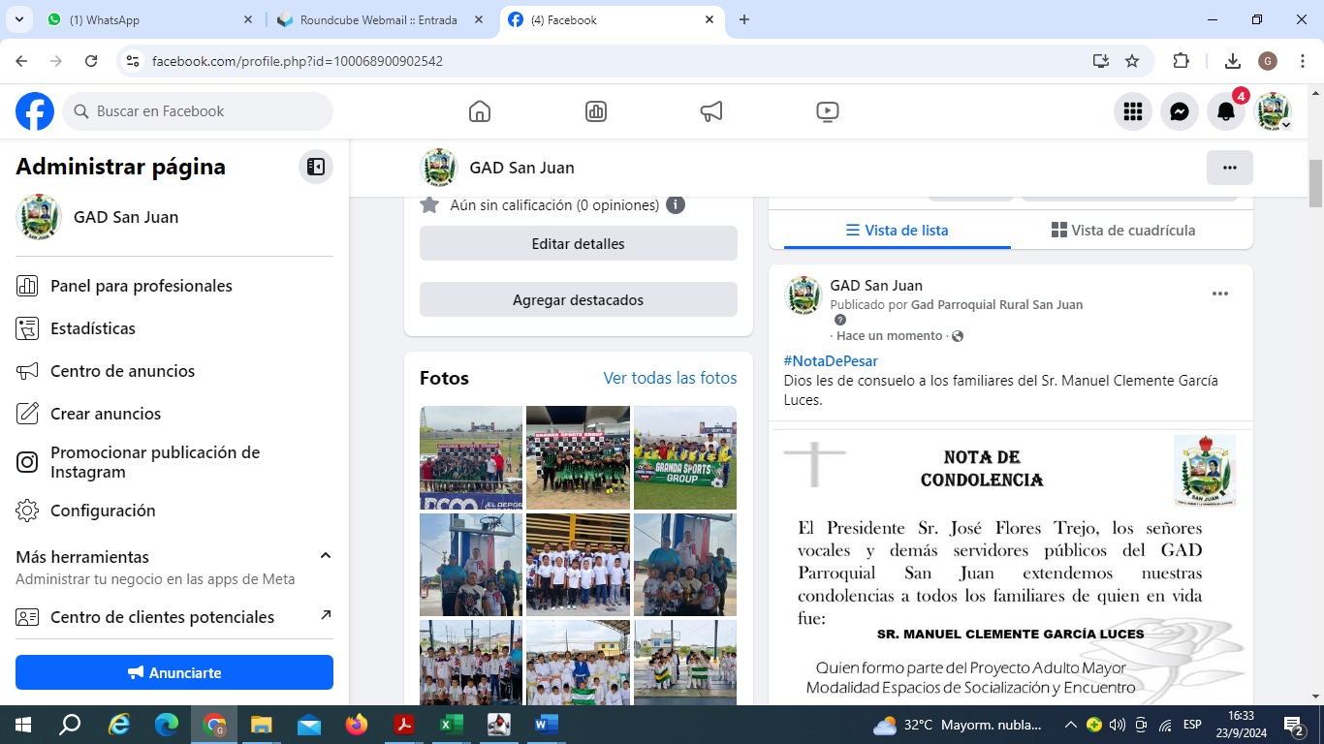The image size is (1324, 744).
Task: Open the page header more options button
Action: click(1229, 168)
